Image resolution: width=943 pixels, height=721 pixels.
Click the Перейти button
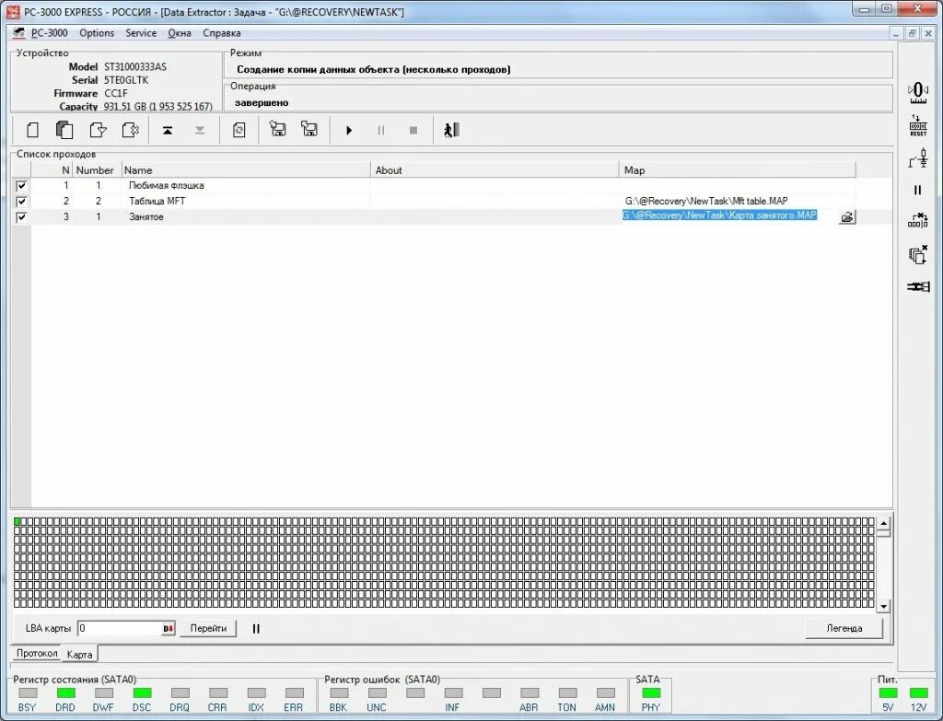coord(208,628)
